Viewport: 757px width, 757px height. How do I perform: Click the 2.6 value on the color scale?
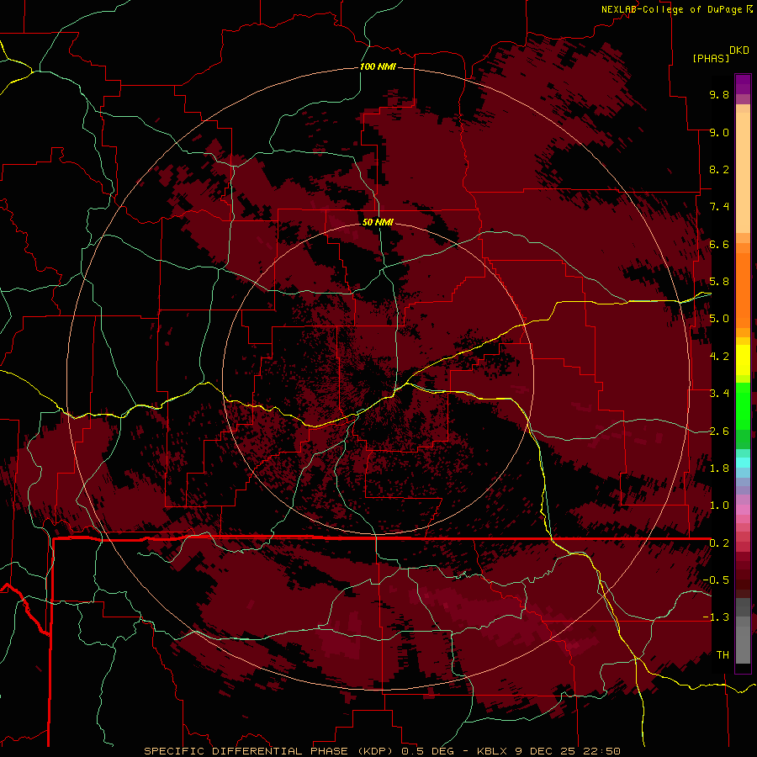pos(719,431)
